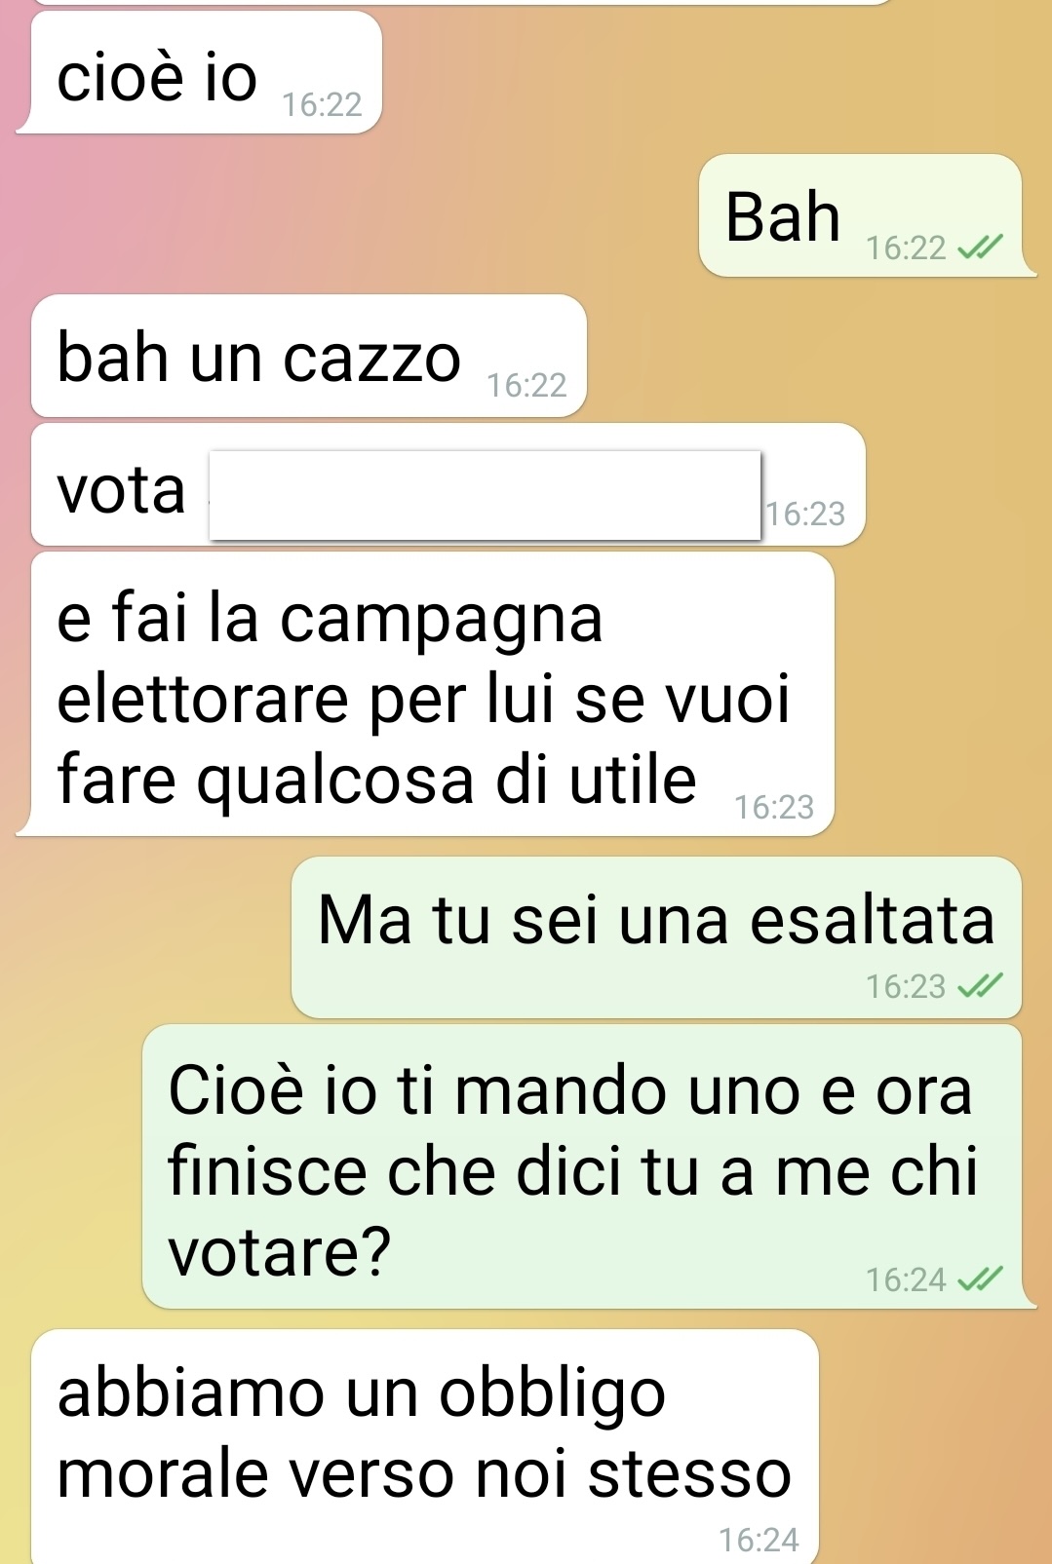The width and height of the screenshot is (1052, 1564).
Task: Tap the 'bah un cazzo' message
Action: point(309,356)
